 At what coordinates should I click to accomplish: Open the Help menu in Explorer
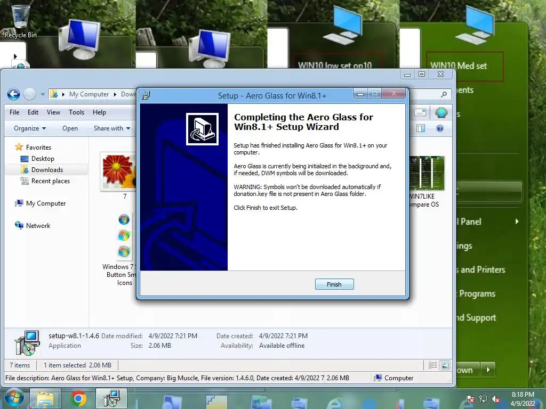tap(99, 112)
